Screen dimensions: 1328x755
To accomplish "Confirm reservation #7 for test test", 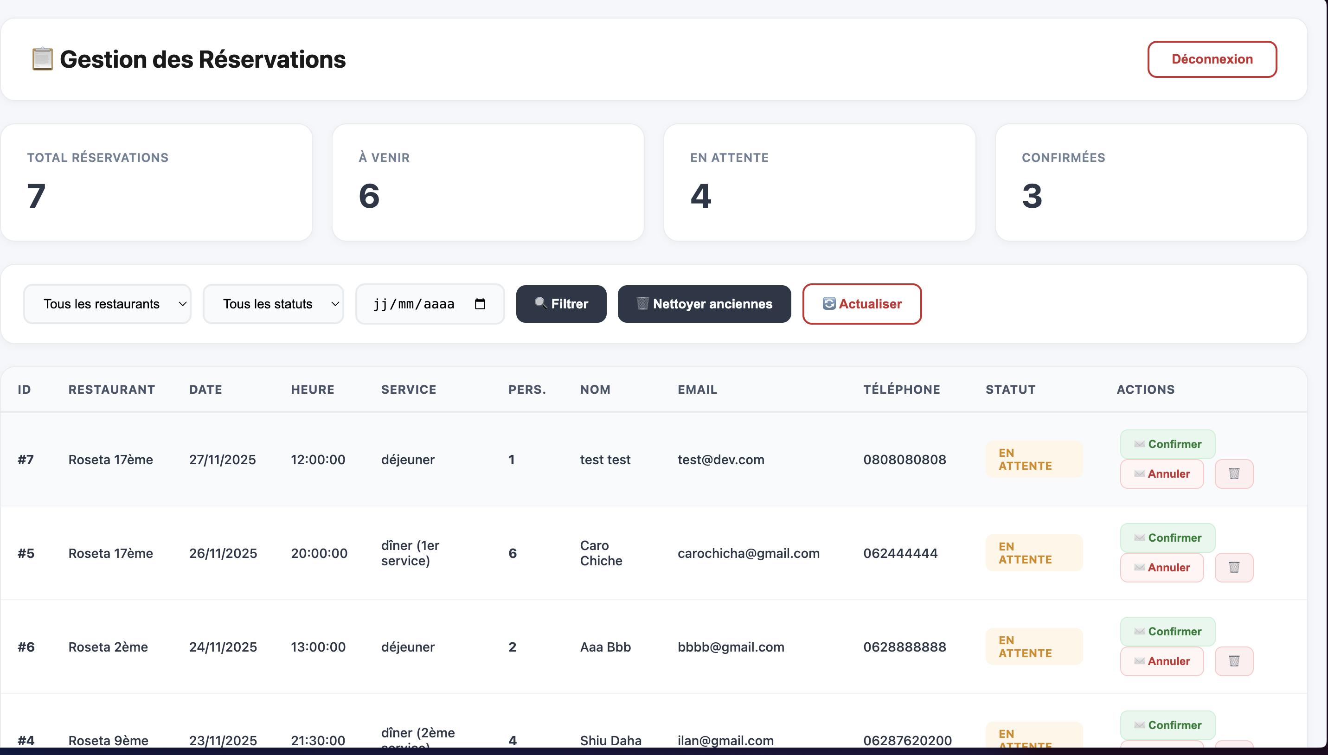I will [x=1167, y=444].
